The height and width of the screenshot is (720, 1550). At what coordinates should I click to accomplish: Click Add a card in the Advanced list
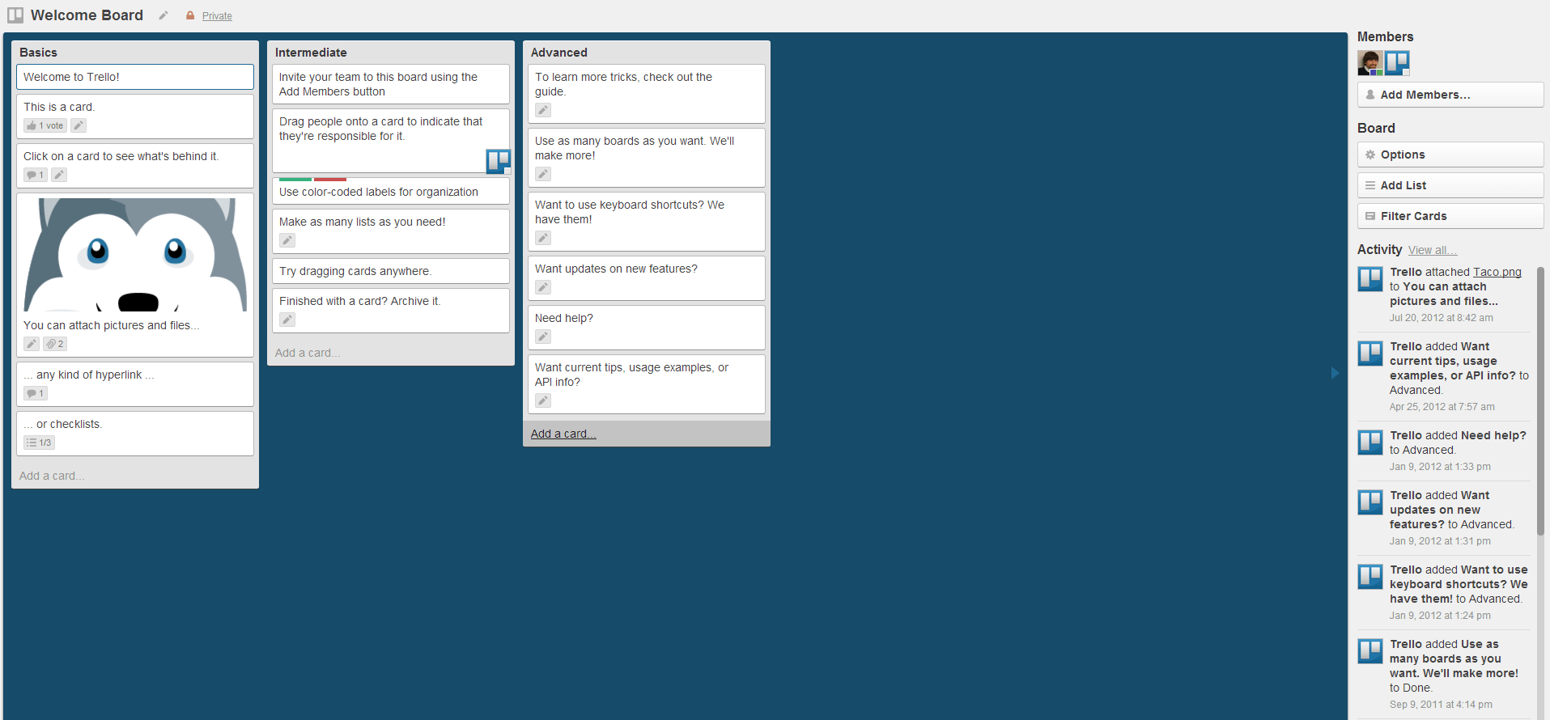[563, 434]
